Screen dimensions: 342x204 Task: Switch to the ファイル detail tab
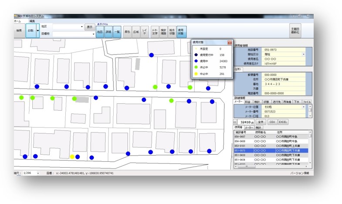[307, 102]
